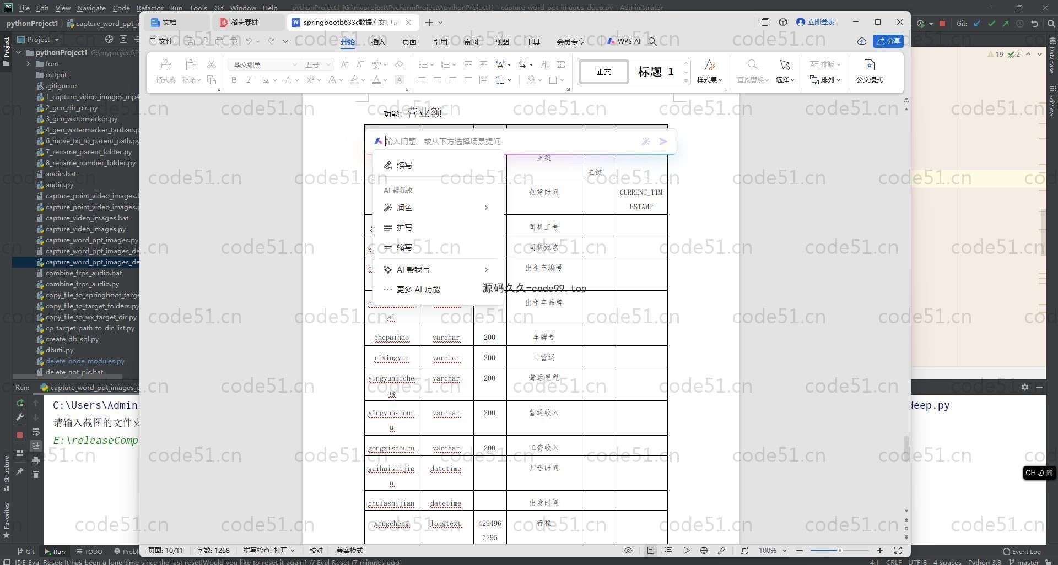Image resolution: width=1058 pixels, height=565 pixels.
Task: Click the fullscreen icon in status bar
Action: (x=898, y=551)
